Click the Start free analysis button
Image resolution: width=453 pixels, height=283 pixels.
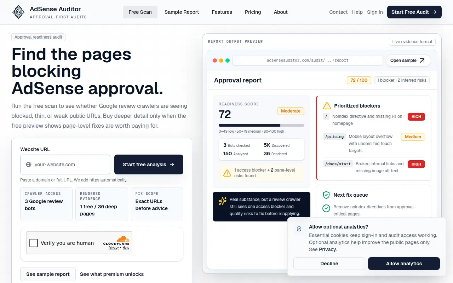(x=149, y=164)
